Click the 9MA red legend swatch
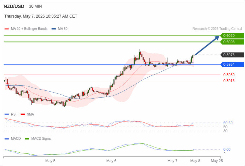Image resolution: width=245 pixels, height=166 pixels. pyautogui.click(x=23, y=115)
